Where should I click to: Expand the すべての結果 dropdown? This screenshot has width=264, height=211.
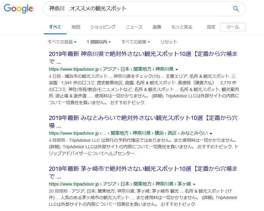click(136, 42)
